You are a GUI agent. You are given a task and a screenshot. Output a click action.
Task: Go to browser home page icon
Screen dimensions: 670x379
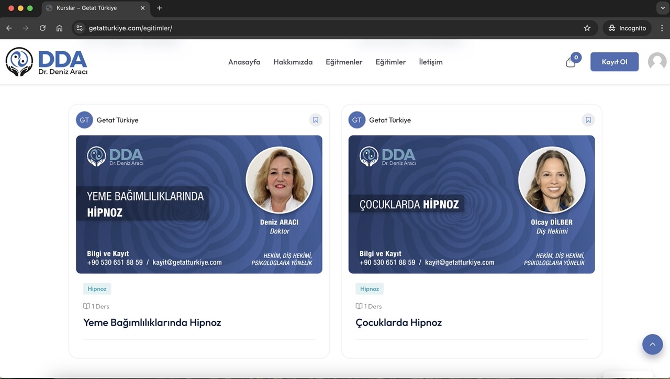tap(59, 28)
